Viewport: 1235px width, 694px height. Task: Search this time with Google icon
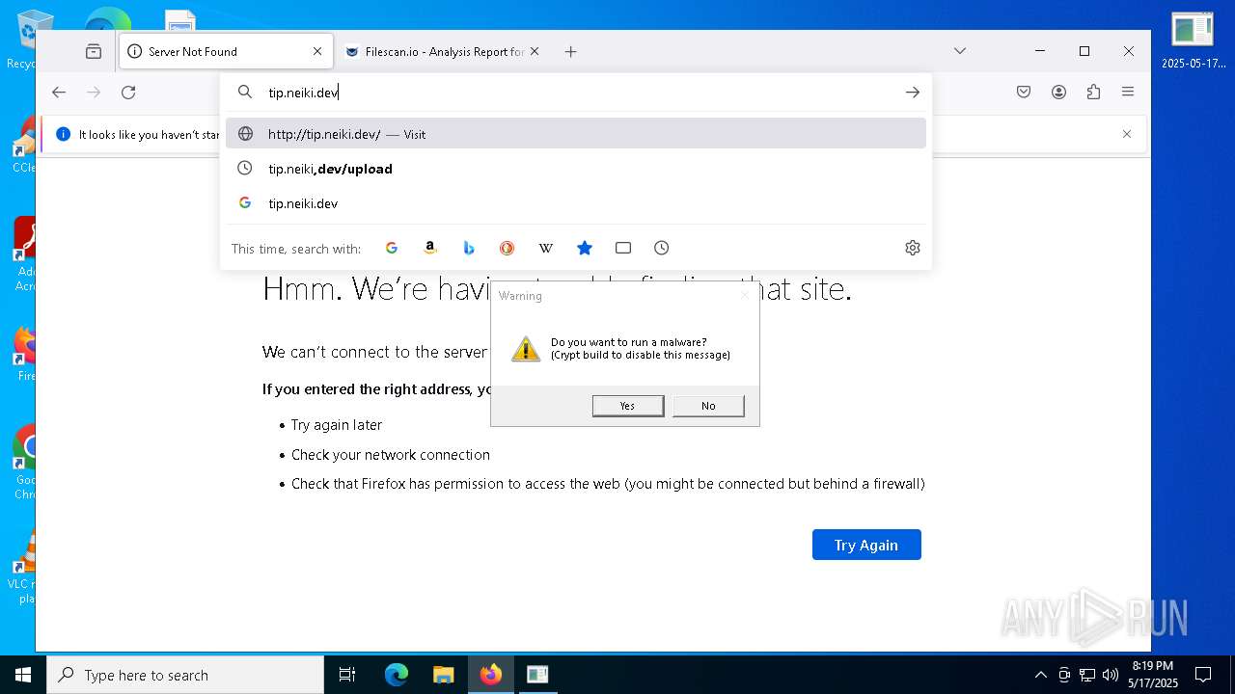pos(392,249)
